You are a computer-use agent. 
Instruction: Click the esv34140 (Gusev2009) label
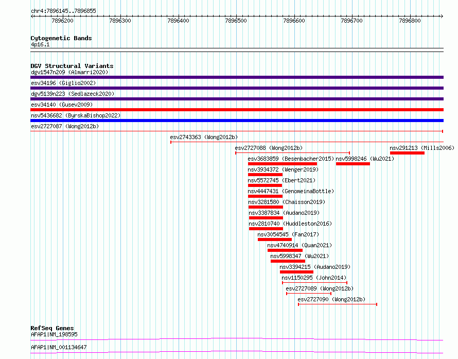62,105
